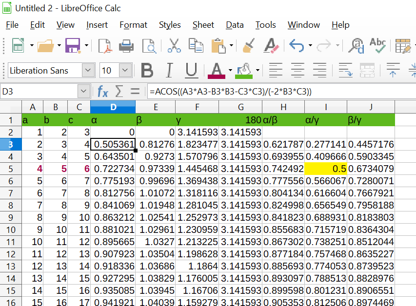Open the Function Wizard
416x306 pixels.
click(103, 92)
